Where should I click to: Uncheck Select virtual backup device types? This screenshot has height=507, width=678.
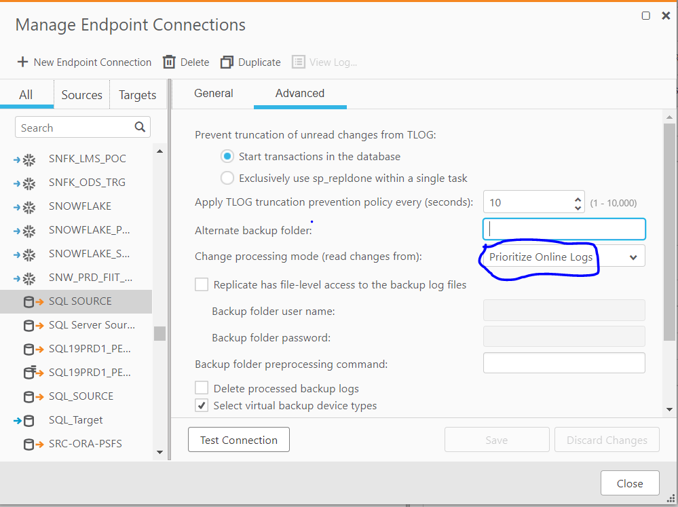[x=202, y=405]
